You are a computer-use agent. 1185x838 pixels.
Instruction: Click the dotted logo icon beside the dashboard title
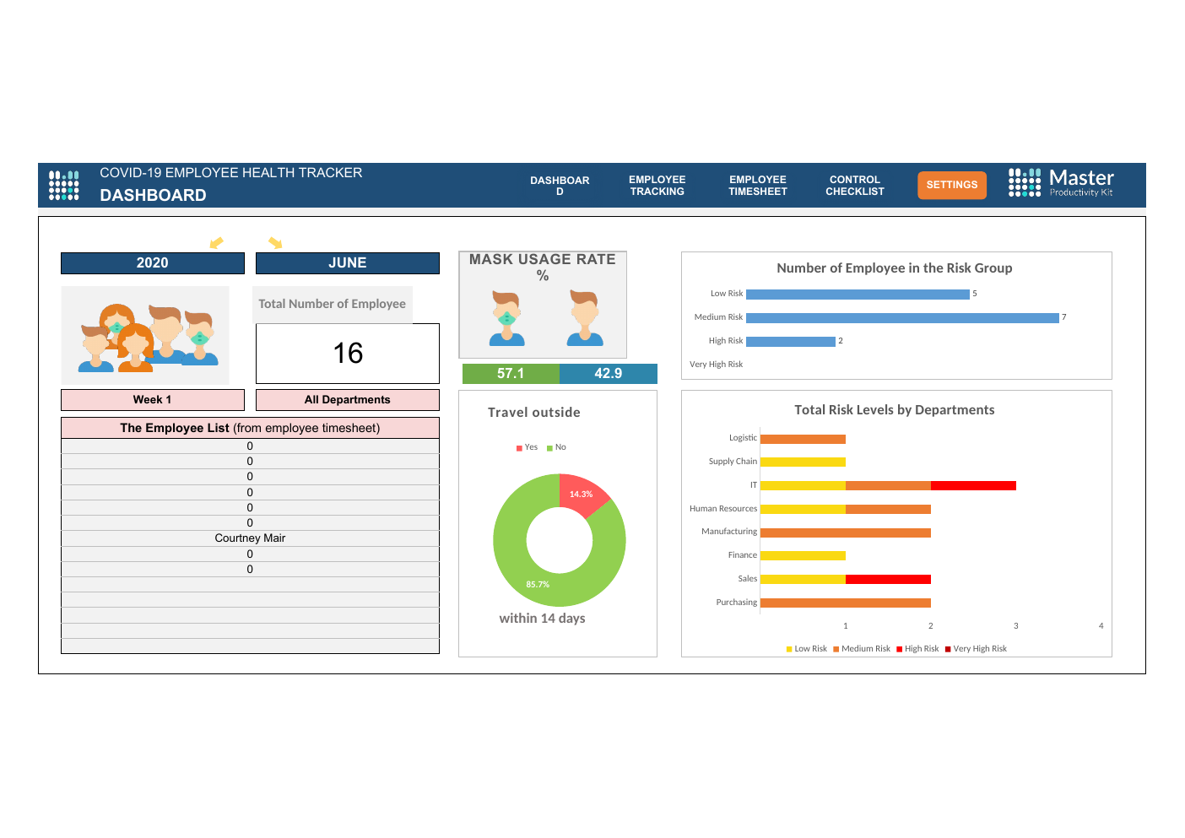(64, 185)
